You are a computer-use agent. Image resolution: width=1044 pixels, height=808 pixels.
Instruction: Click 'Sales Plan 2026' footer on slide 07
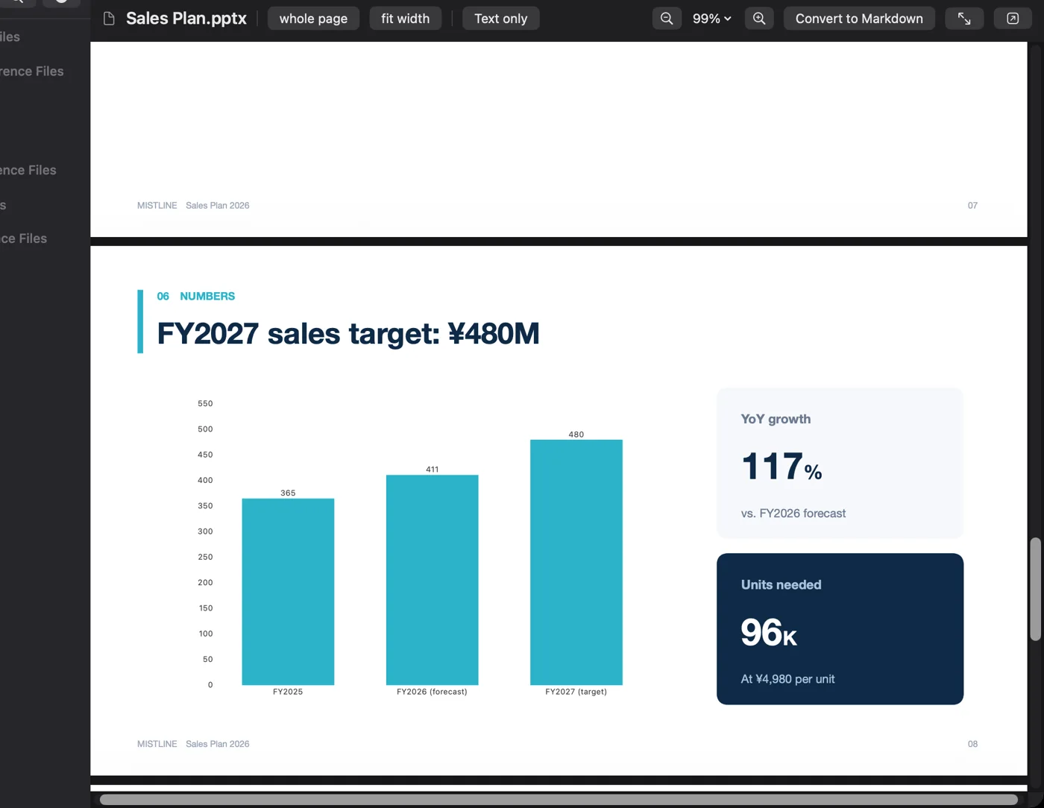217,206
